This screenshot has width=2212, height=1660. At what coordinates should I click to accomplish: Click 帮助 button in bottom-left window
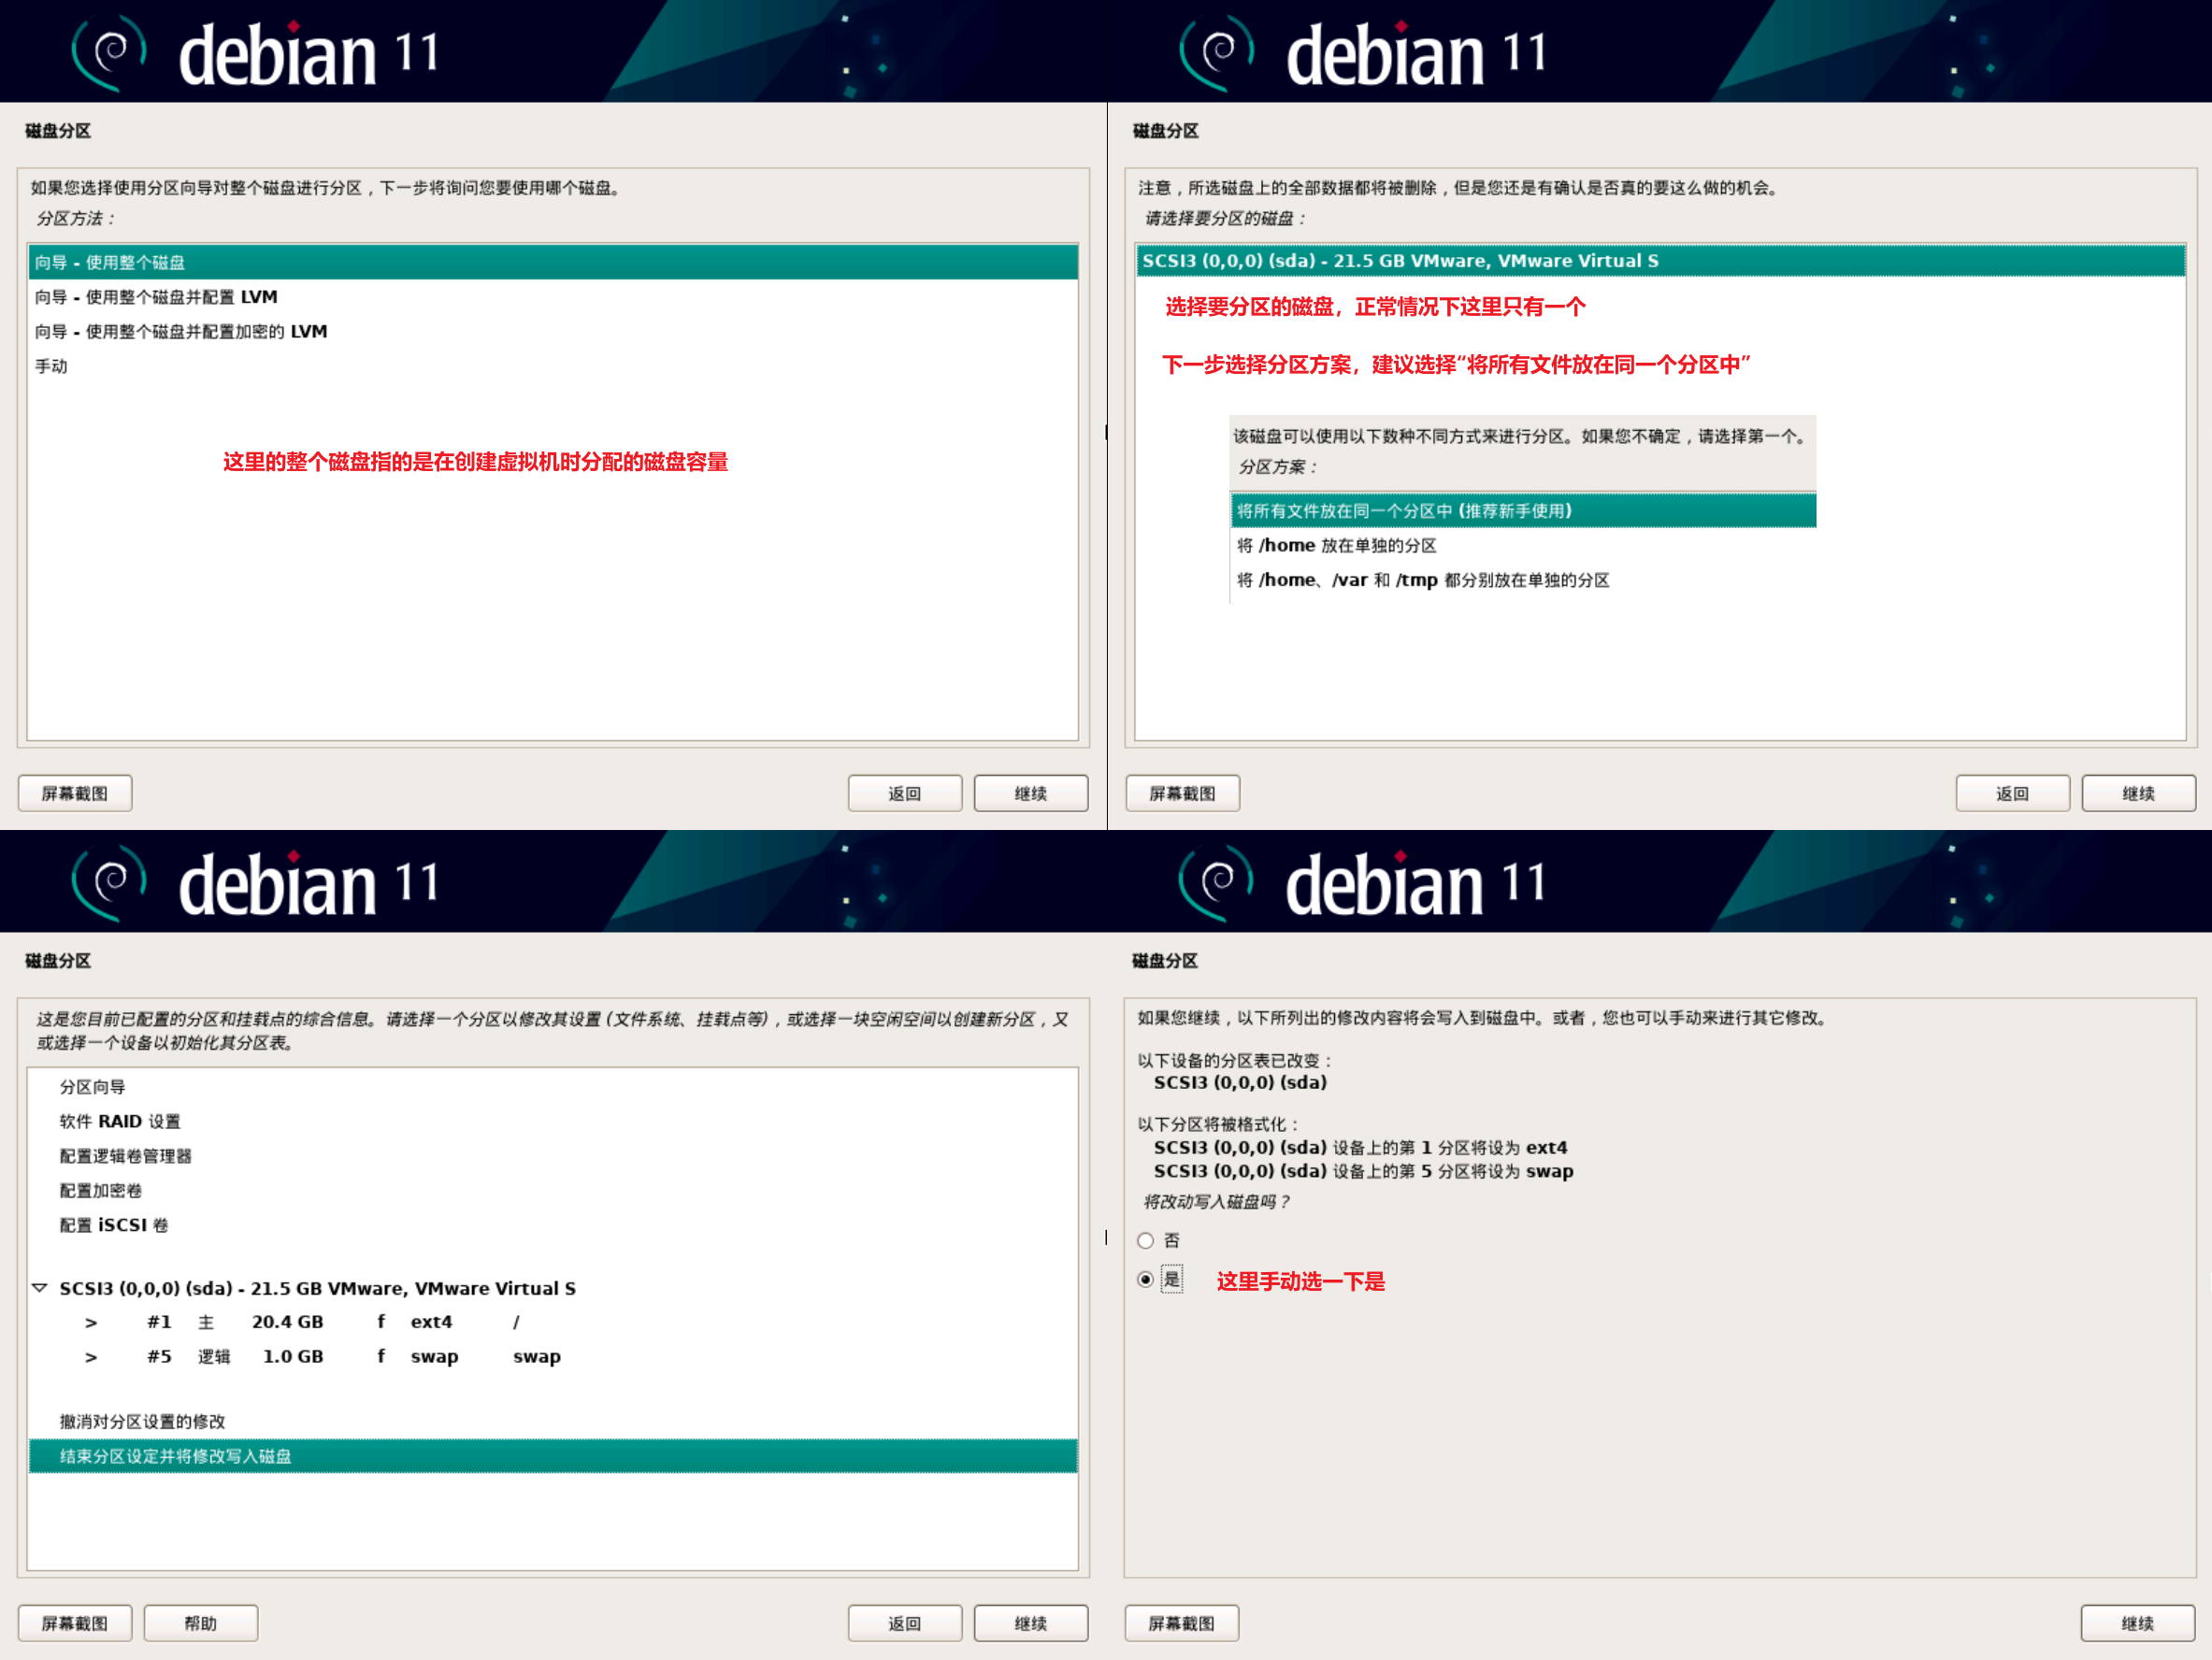click(201, 1623)
